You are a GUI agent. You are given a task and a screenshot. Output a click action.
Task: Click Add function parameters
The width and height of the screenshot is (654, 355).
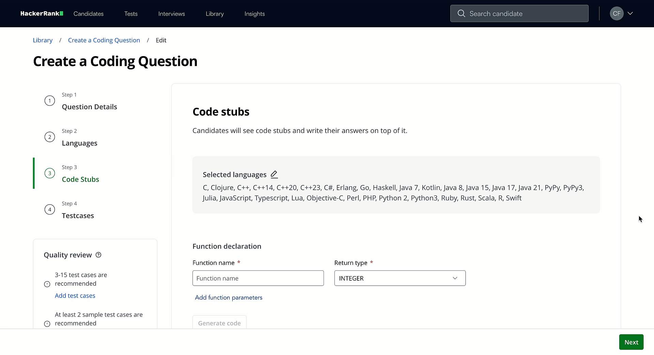(x=229, y=297)
